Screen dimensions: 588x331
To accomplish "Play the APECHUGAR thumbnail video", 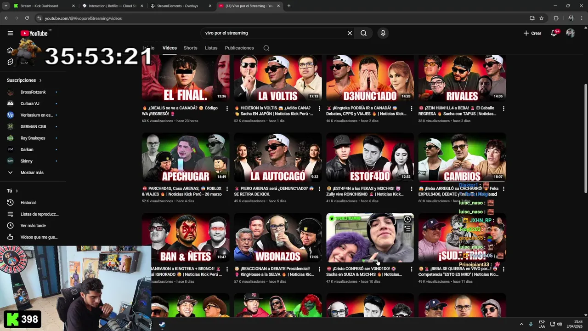I will click(x=186, y=157).
